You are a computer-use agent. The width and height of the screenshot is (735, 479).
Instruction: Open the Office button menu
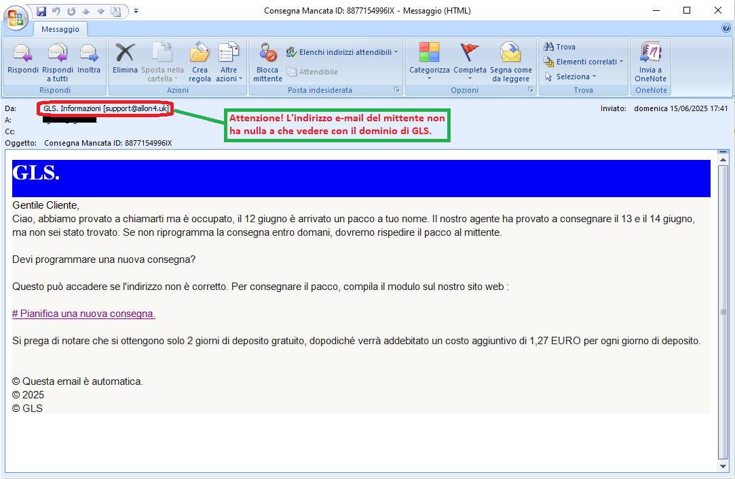tap(16, 18)
